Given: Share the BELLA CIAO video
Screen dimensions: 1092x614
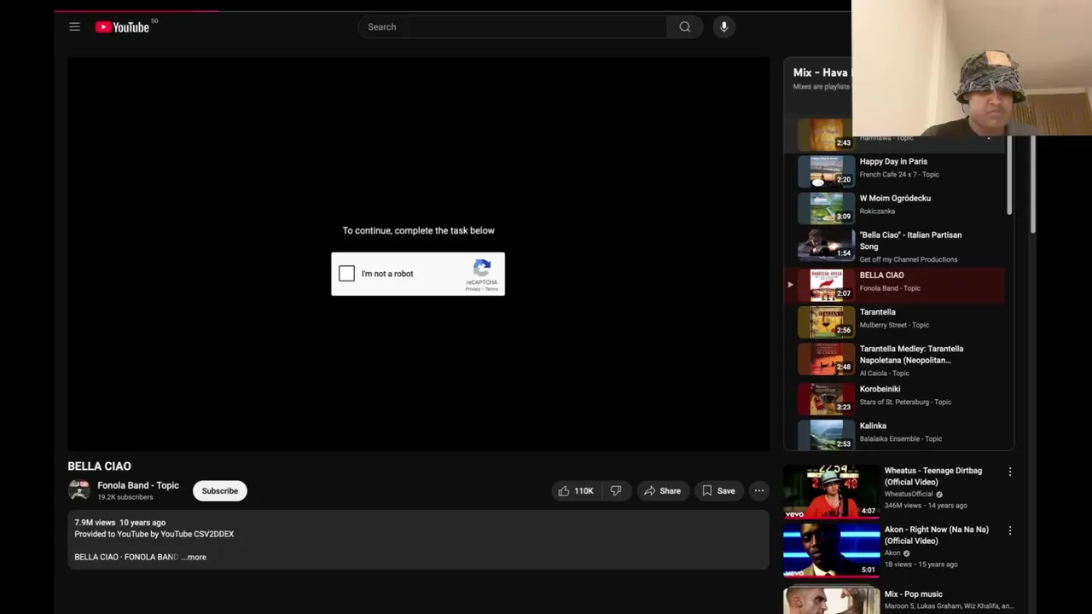Looking at the screenshot, I should point(662,490).
